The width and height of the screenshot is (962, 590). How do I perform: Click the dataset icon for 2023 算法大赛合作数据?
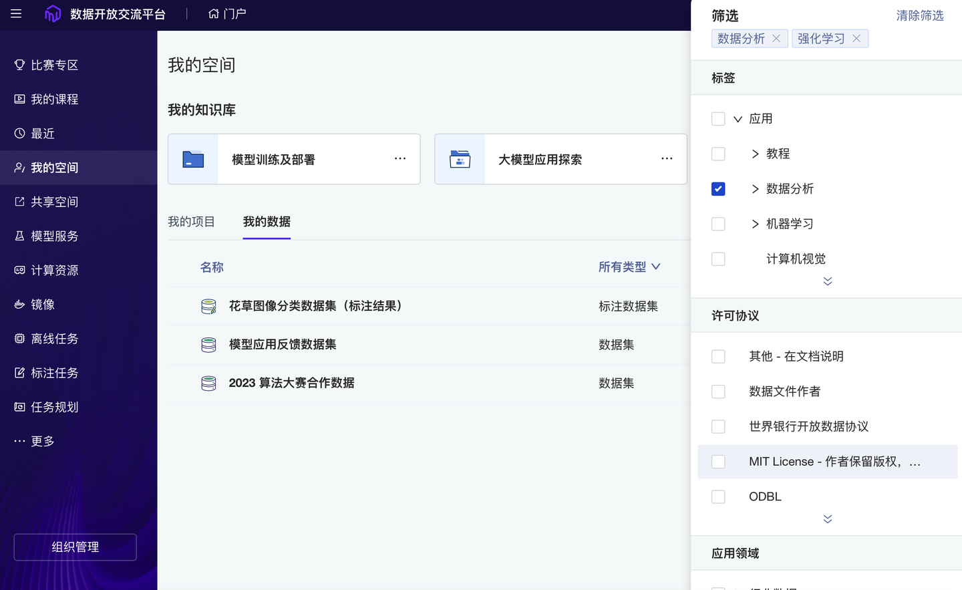tap(208, 383)
